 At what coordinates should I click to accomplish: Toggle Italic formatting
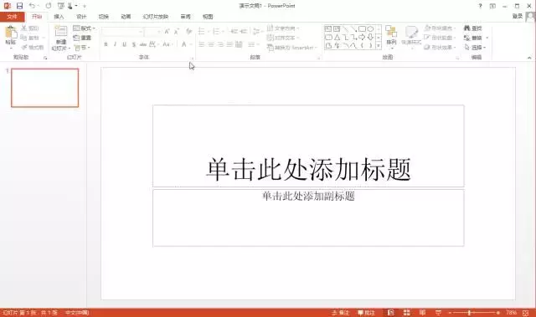(116, 44)
